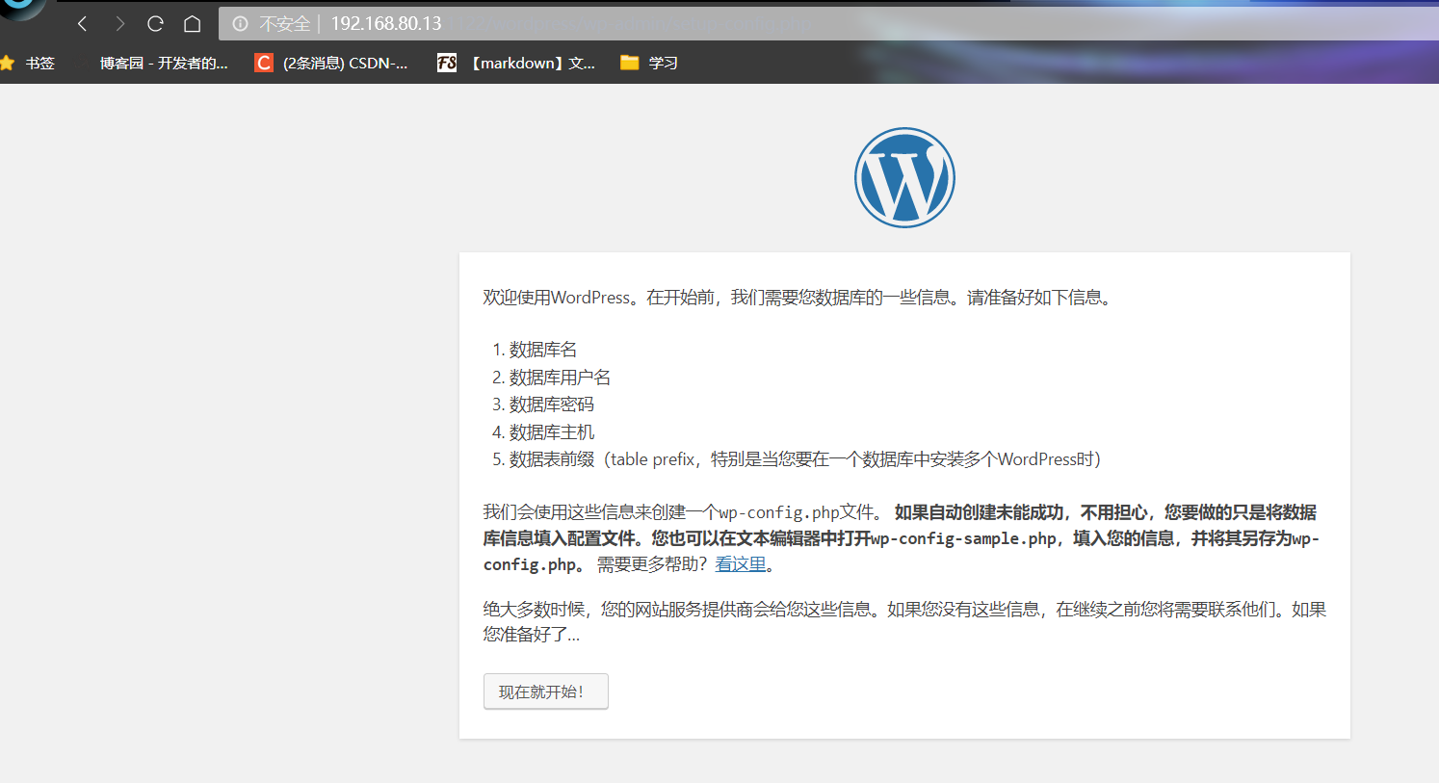Viewport: 1439px width, 783px height.
Task: Click the wp-config-sample.php filename text
Action: 964,538
